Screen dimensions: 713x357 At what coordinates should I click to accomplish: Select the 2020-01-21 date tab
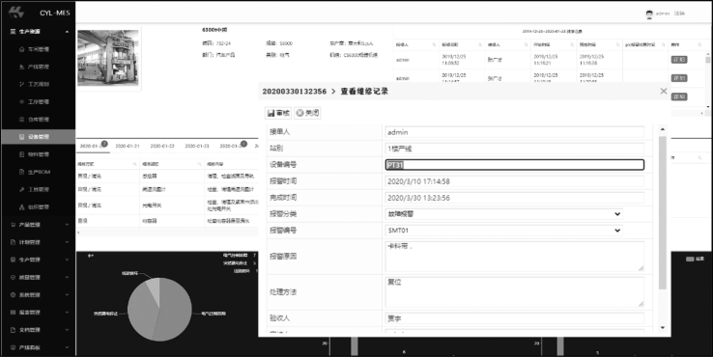click(128, 147)
